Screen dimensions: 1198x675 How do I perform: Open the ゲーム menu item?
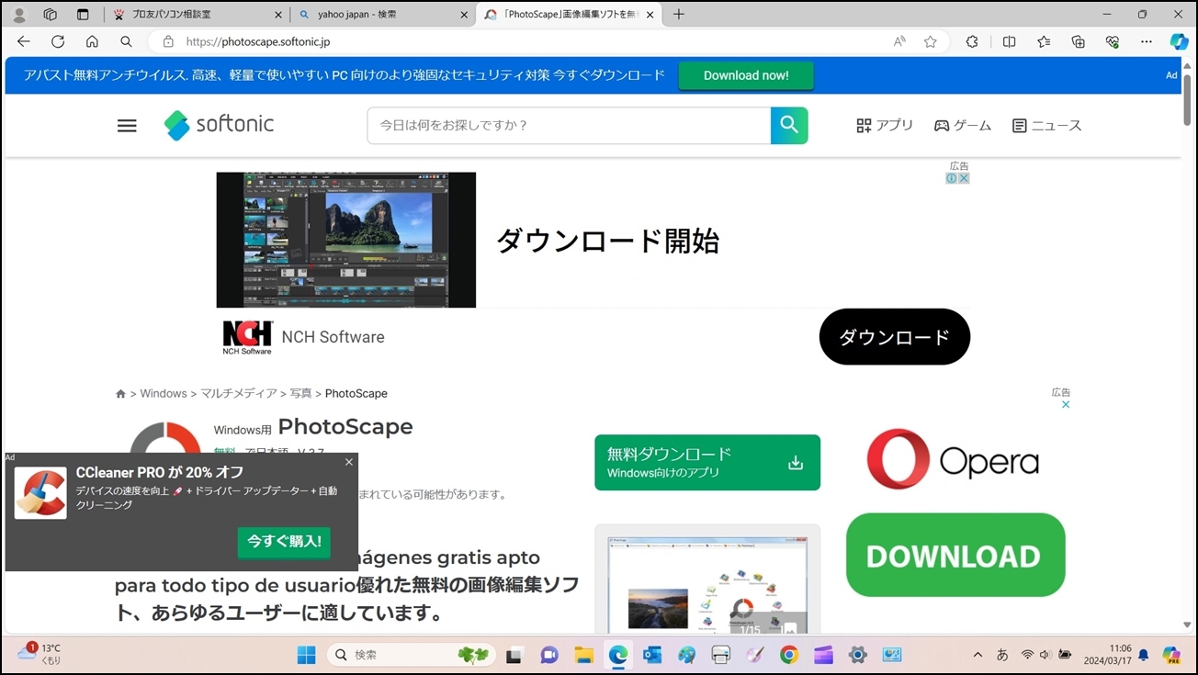tap(963, 126)
